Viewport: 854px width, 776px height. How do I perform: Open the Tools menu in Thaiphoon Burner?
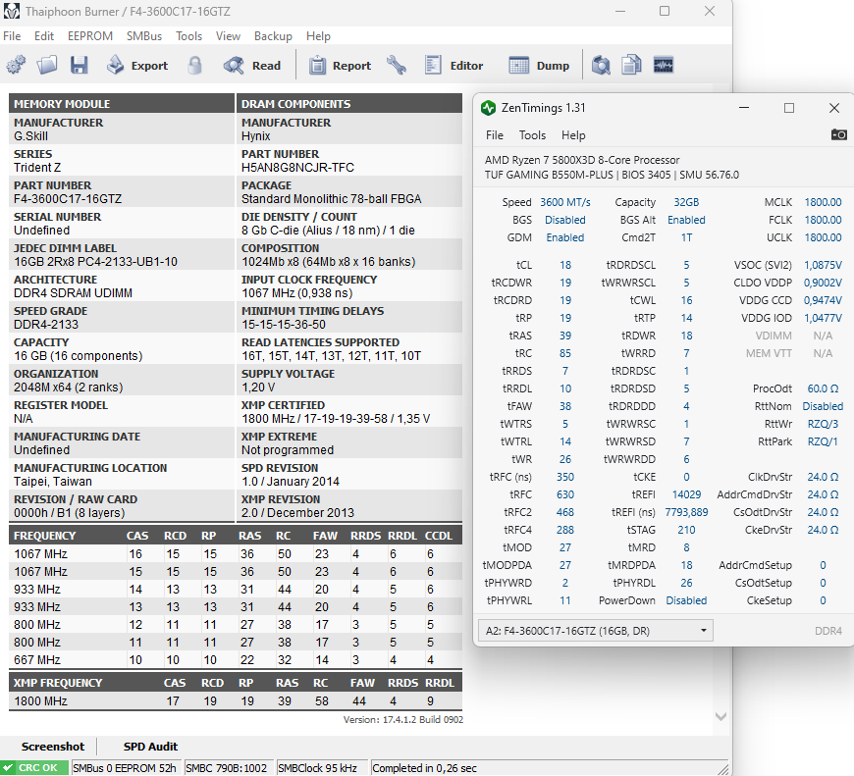[x=189, y=36]
